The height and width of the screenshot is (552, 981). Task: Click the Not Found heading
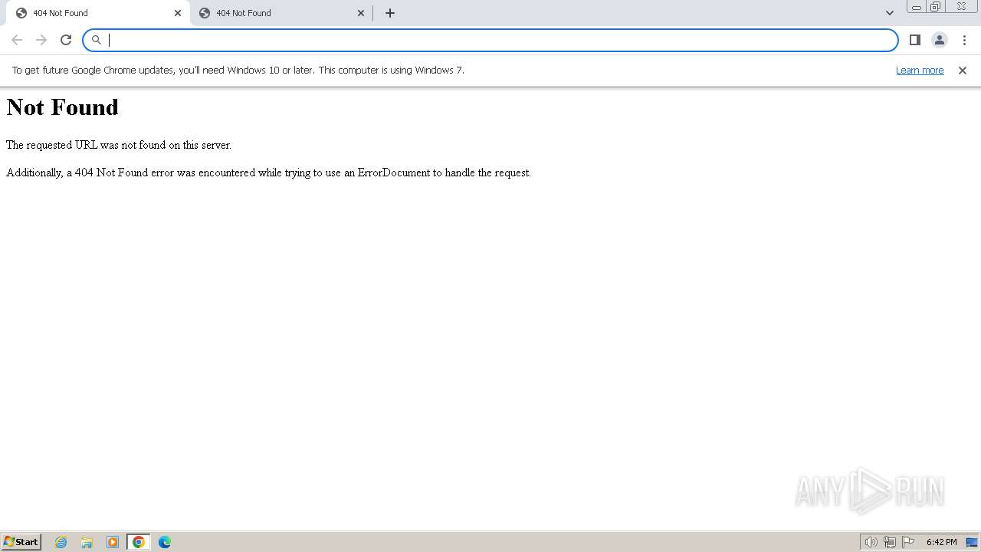tap(63, 107)
